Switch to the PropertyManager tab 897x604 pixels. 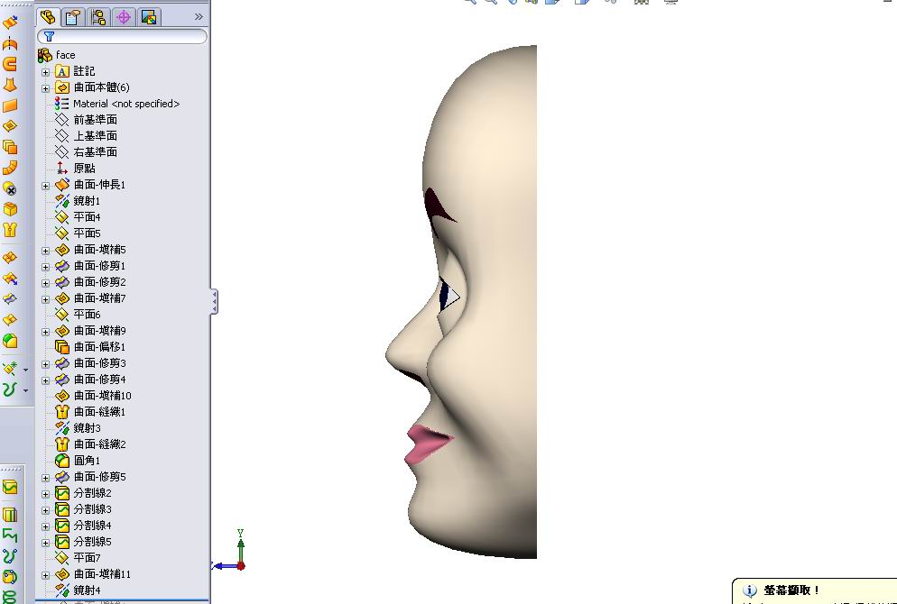click(73, 16)
